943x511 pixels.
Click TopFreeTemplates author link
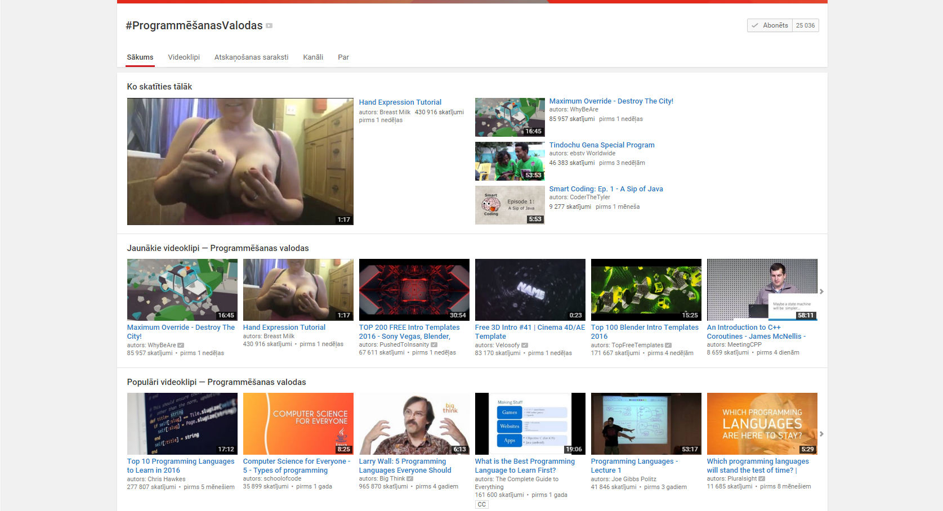pos(637,346)
